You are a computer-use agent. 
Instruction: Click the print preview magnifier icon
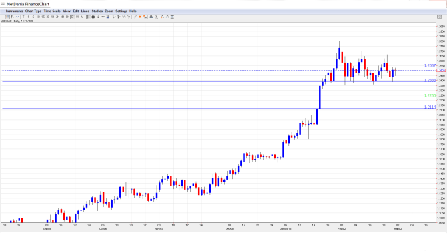156,17
